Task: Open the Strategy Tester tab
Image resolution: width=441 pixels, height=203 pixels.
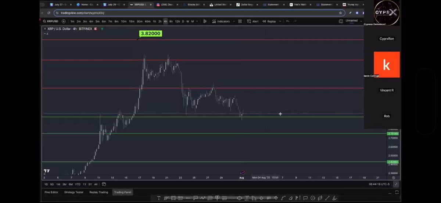Action: point(74,192)
